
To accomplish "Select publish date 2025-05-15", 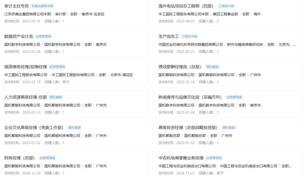I will click(x=31, y=21).
